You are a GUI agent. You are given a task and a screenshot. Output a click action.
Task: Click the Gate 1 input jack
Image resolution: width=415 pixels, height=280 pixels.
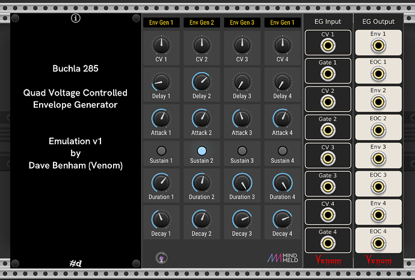[x=328, y=74]
